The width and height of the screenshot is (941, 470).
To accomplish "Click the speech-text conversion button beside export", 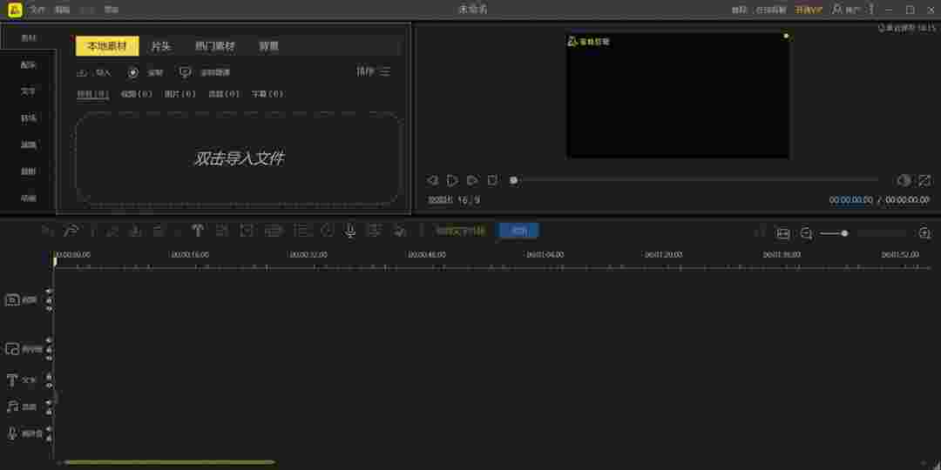I will pyautogui.click(x=460, y=230).
